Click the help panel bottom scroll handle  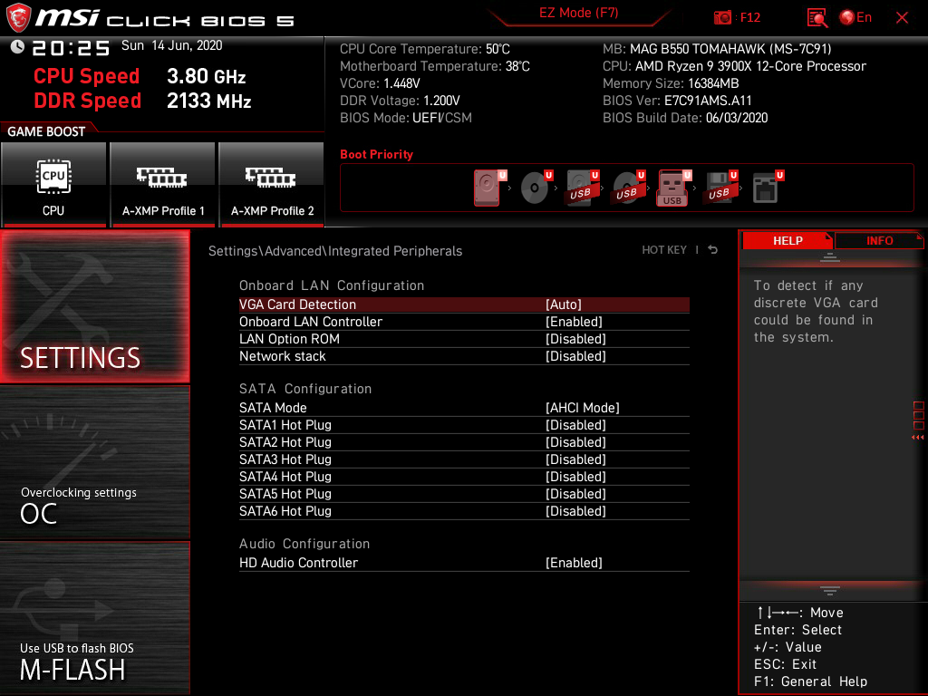tap(829, 591)
